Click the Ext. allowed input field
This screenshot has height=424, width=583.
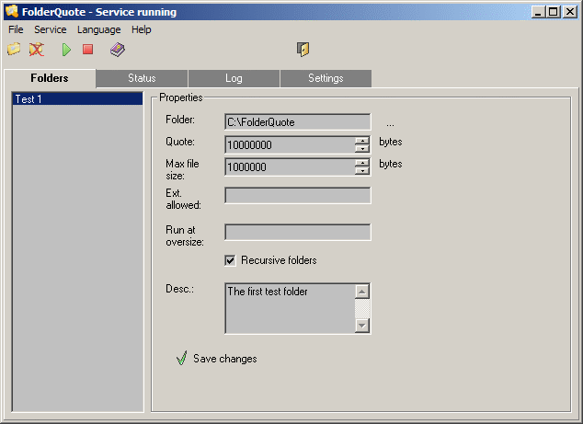coord(297,195)
